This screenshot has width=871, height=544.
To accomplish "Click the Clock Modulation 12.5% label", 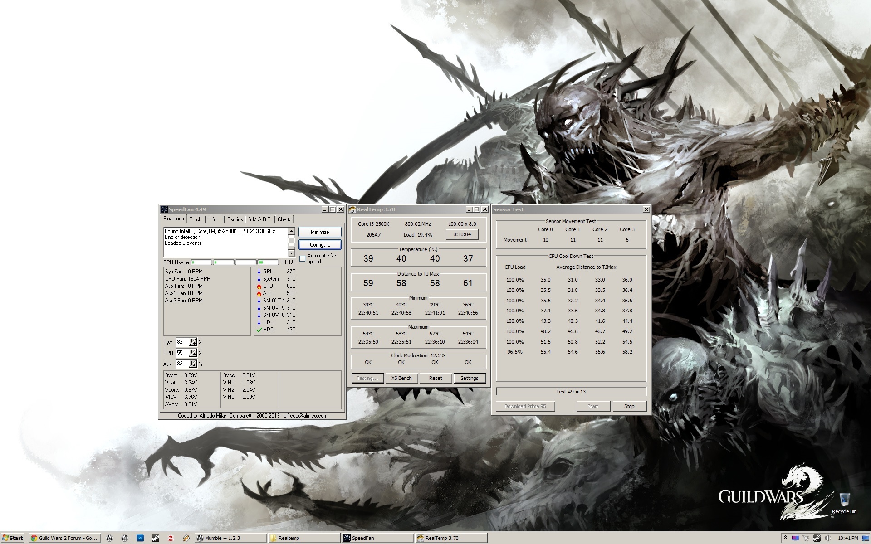I will point(418,355).
